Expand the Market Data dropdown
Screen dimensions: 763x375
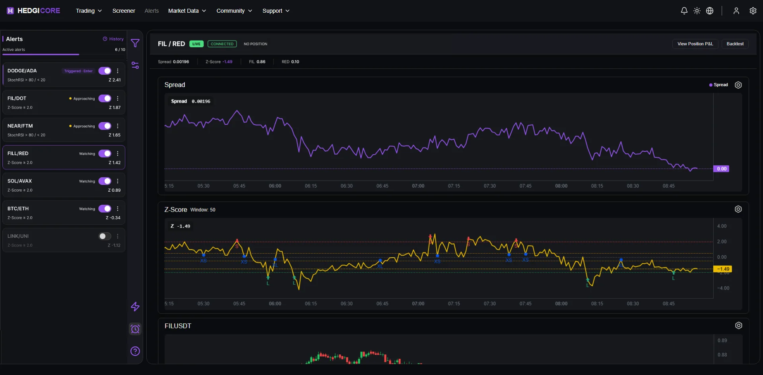(x=187, y=11)
